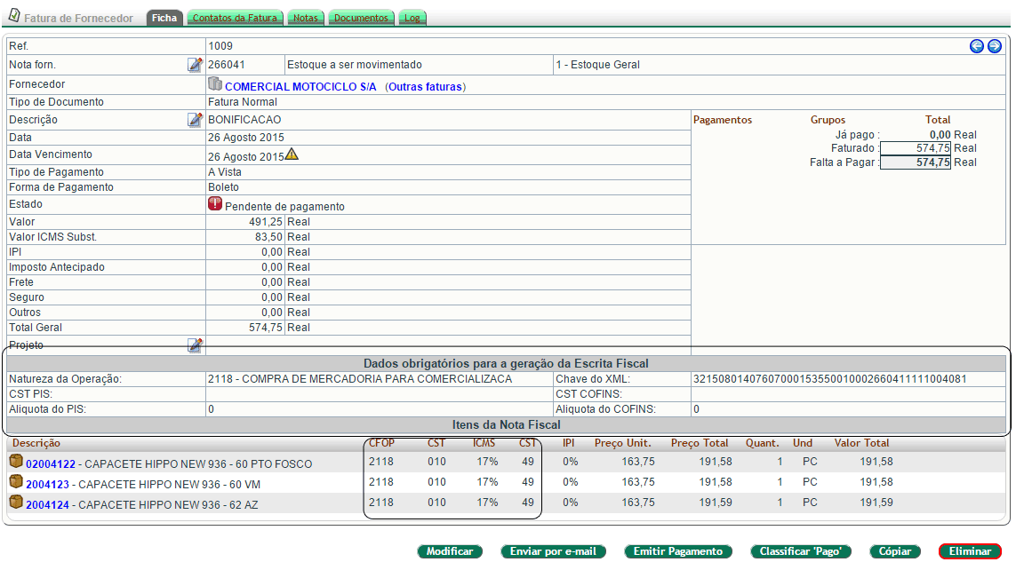Click the Classificar 'Pago' button
The height and width of the screenshot is (570, 1016).
coord(800,551)
